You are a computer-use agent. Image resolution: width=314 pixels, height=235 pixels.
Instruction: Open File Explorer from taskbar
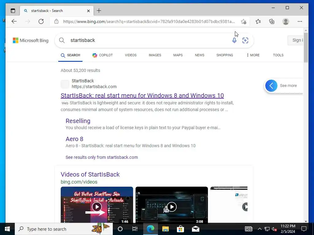[x=165, y=229]
